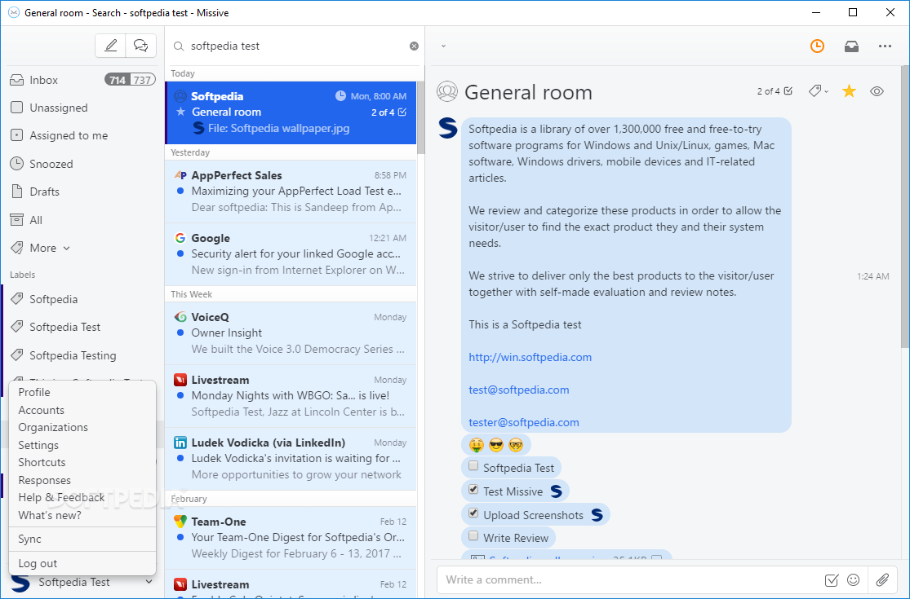The width and height of the screenshot is (910, 599).
Task: Archive conversation with the tray icon
Action: point(851,46)
